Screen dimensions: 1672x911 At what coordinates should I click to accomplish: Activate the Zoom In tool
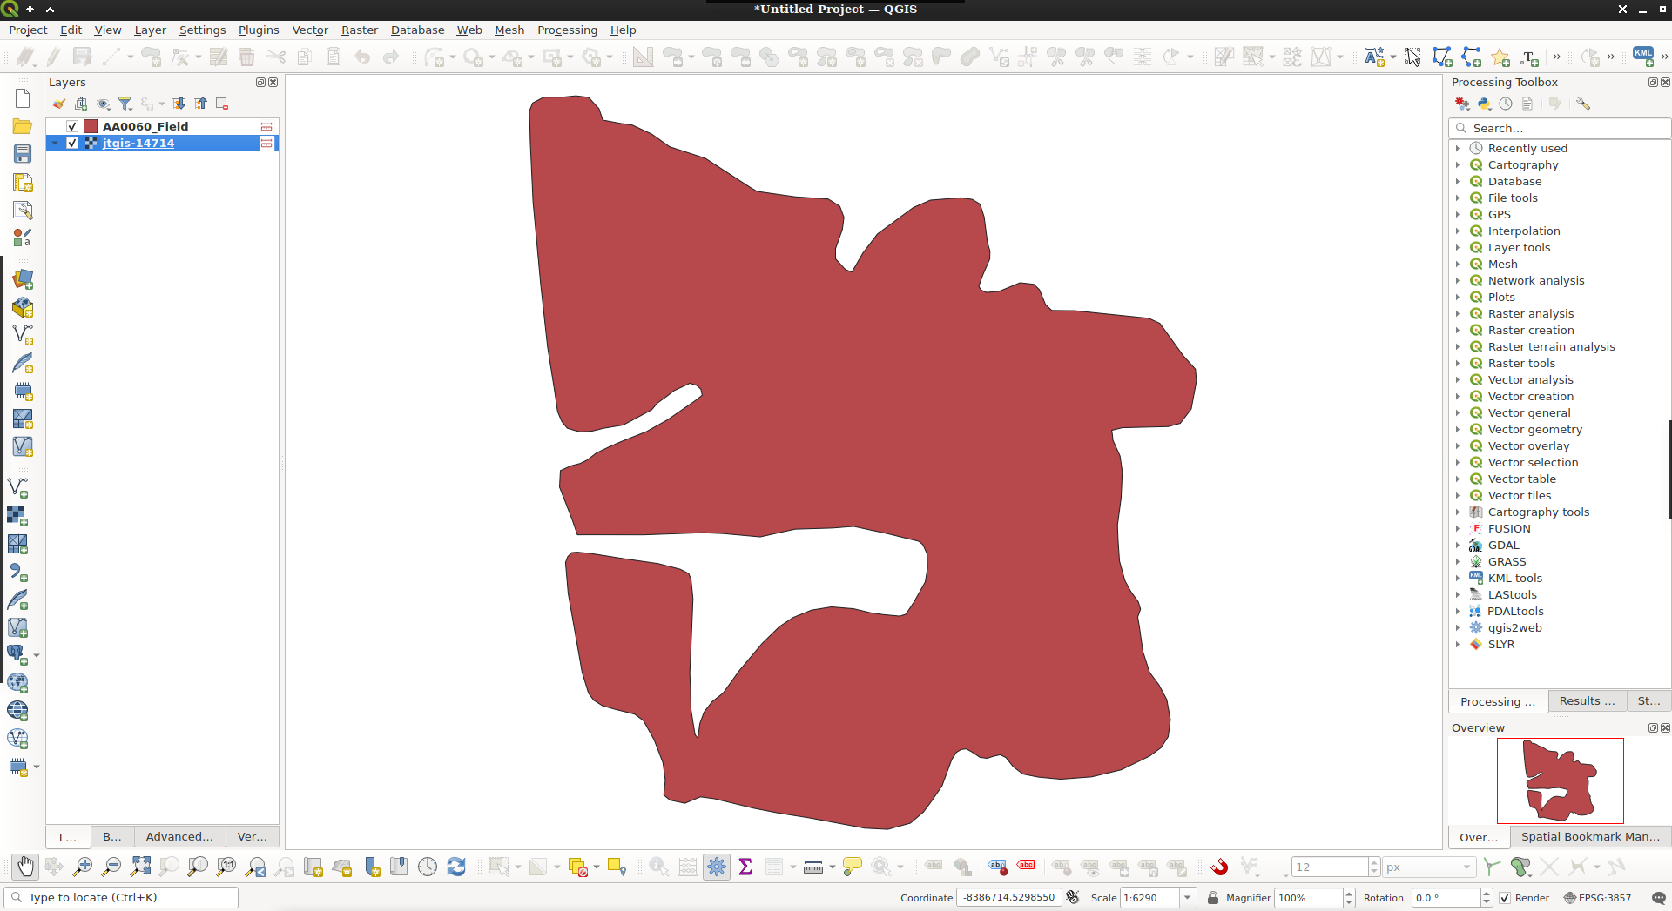pos(83,866)
